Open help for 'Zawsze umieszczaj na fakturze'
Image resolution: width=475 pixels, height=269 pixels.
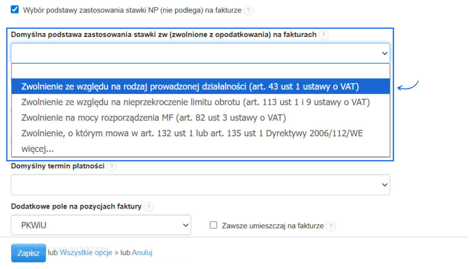(331, 226)
